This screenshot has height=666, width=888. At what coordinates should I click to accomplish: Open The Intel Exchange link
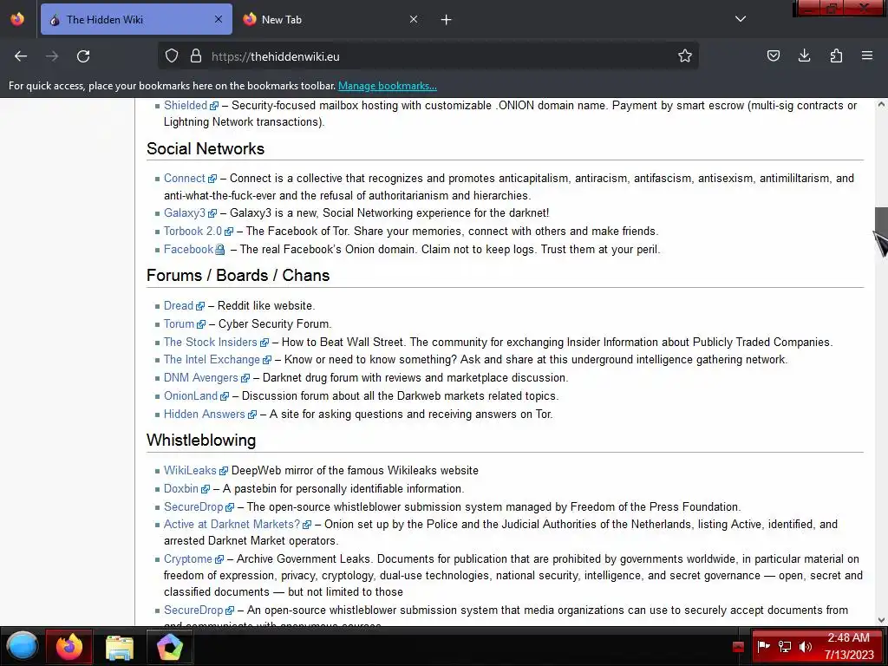point(212,360)
